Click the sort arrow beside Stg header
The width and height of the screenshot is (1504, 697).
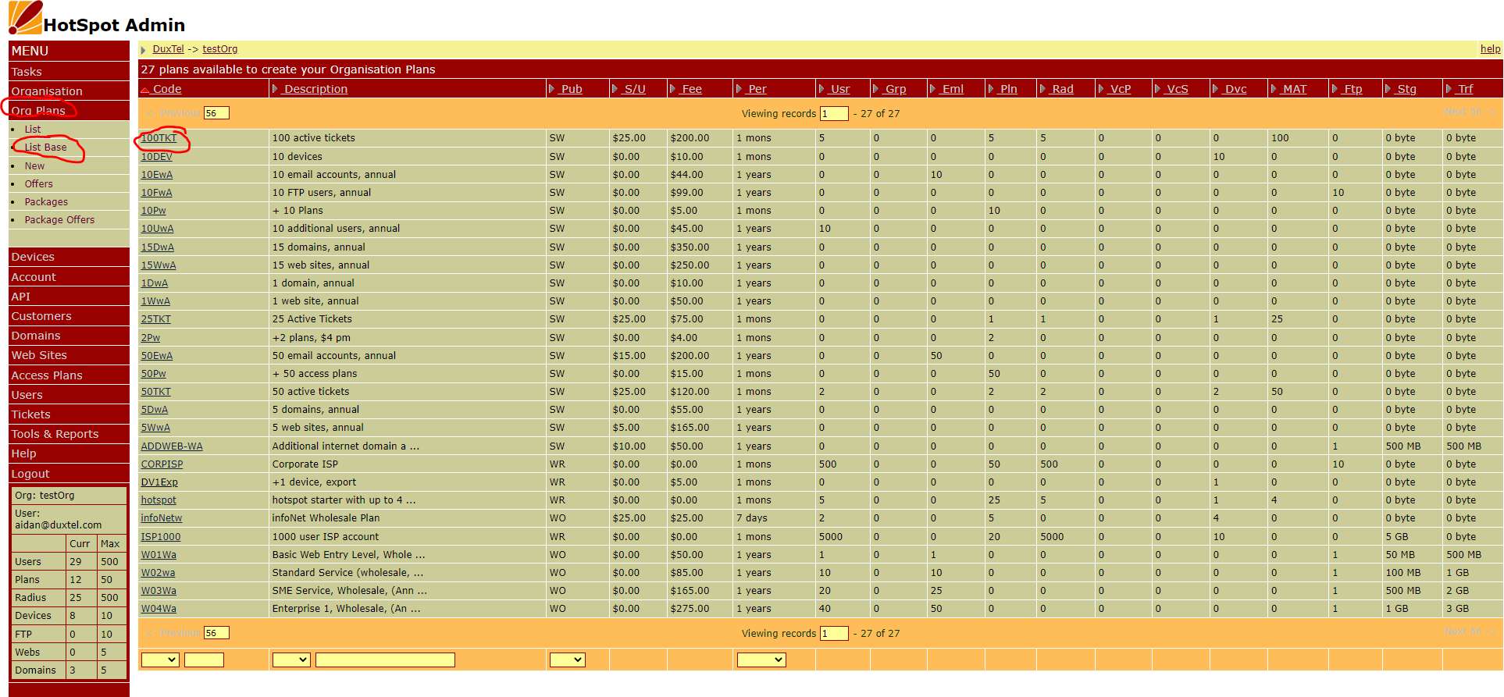point(1388,89)
